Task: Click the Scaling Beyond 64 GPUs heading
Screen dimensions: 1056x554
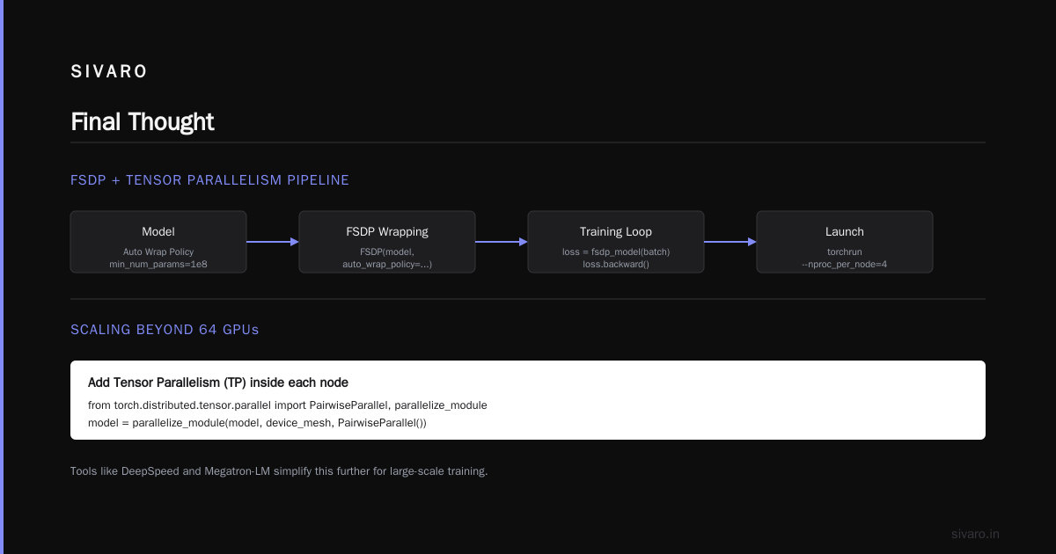Action: click(165, 330)
